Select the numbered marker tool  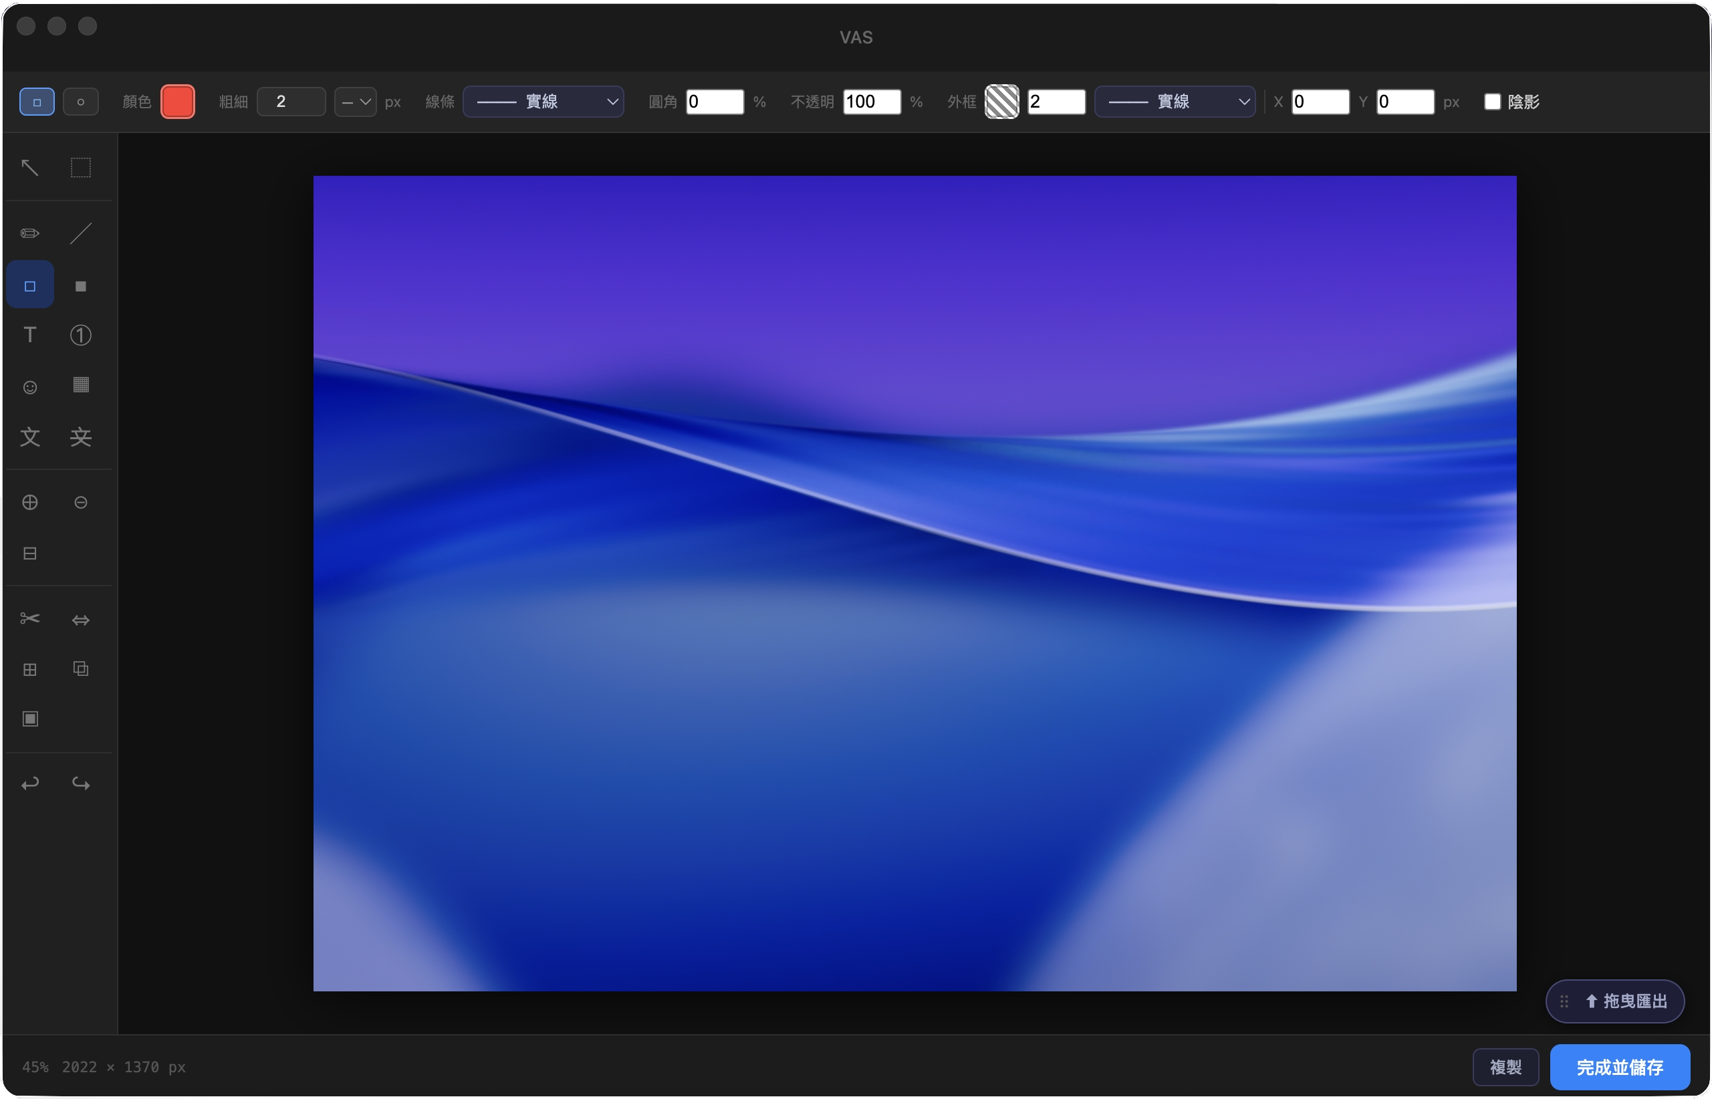tap(81, 335)
